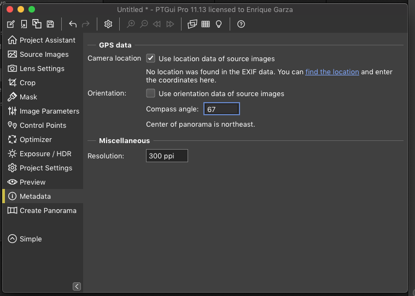Open the panorama editor window icon
This screenshot has width=415, height=296.
(192, 24)
